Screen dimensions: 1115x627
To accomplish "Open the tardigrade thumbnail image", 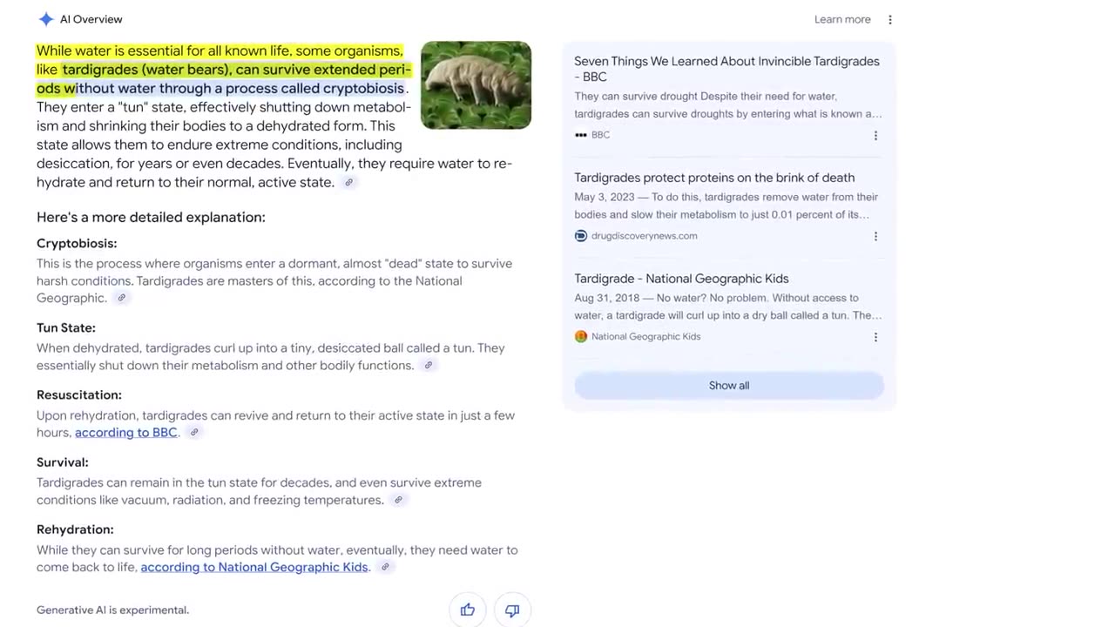I will pyautogui.click(x=476, y=85).
